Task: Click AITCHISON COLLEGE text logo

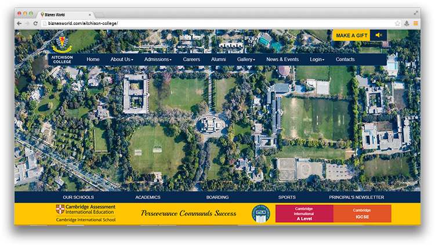Action: coord(62,60)
